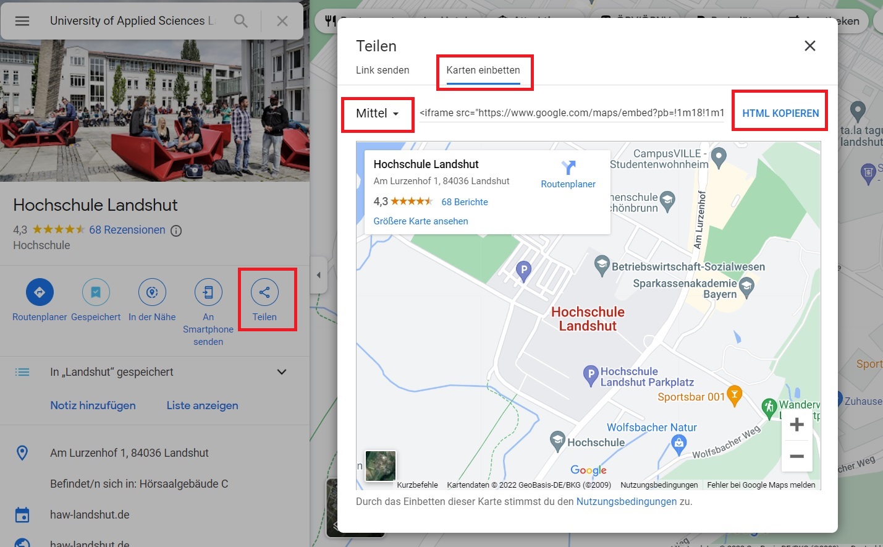The width and height of the screenshot is (883, 547).
Task: Click the Hochschule marker near Wolfsbacher Natur
Action: point(557,441)
